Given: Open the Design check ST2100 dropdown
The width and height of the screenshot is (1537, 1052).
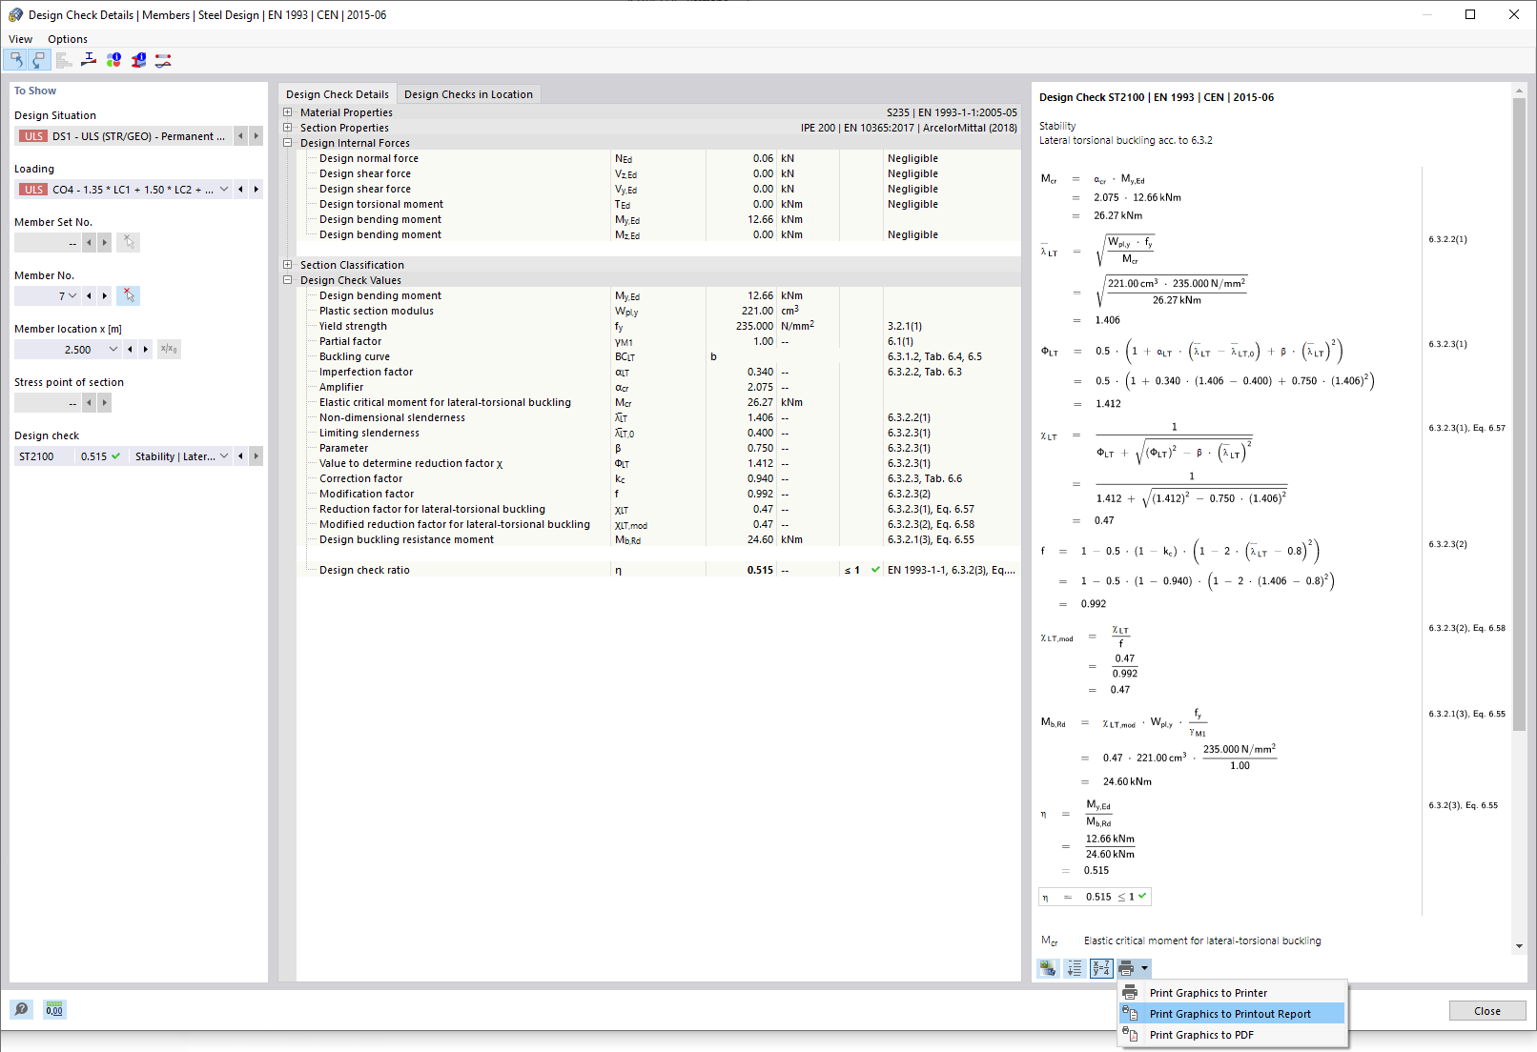Looking at the screenshot, I should 224,456.
